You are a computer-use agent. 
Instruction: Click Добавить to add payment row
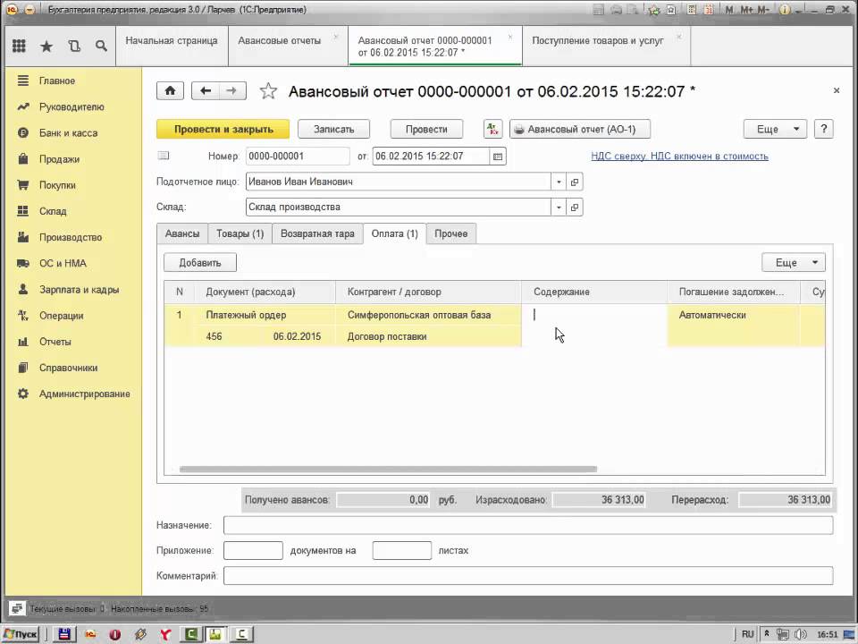tap(200, 263)
